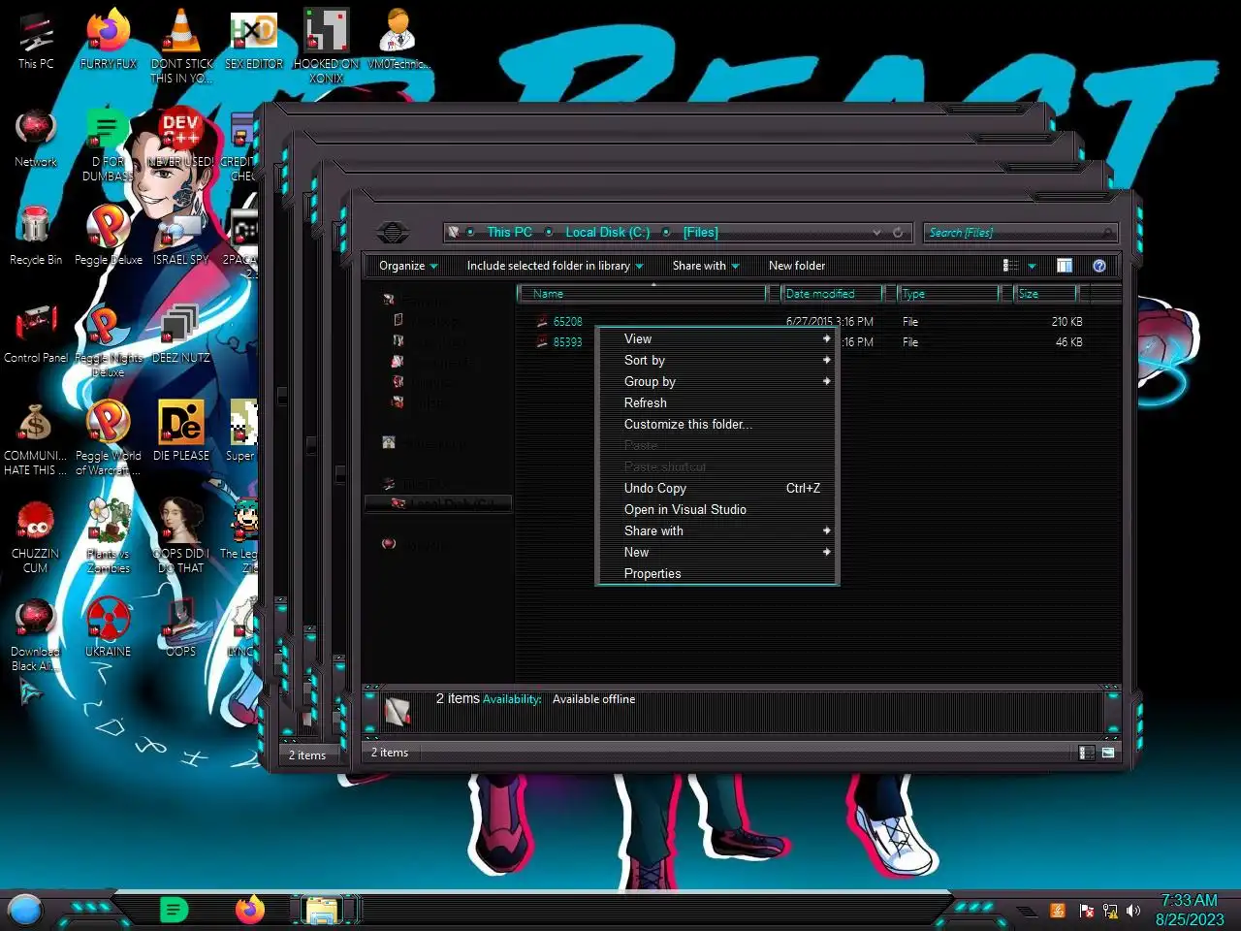Viewport: 1241px width, 931px height.
Task: Expand the Share with context submenu
Action: click(x=717, y=530)
